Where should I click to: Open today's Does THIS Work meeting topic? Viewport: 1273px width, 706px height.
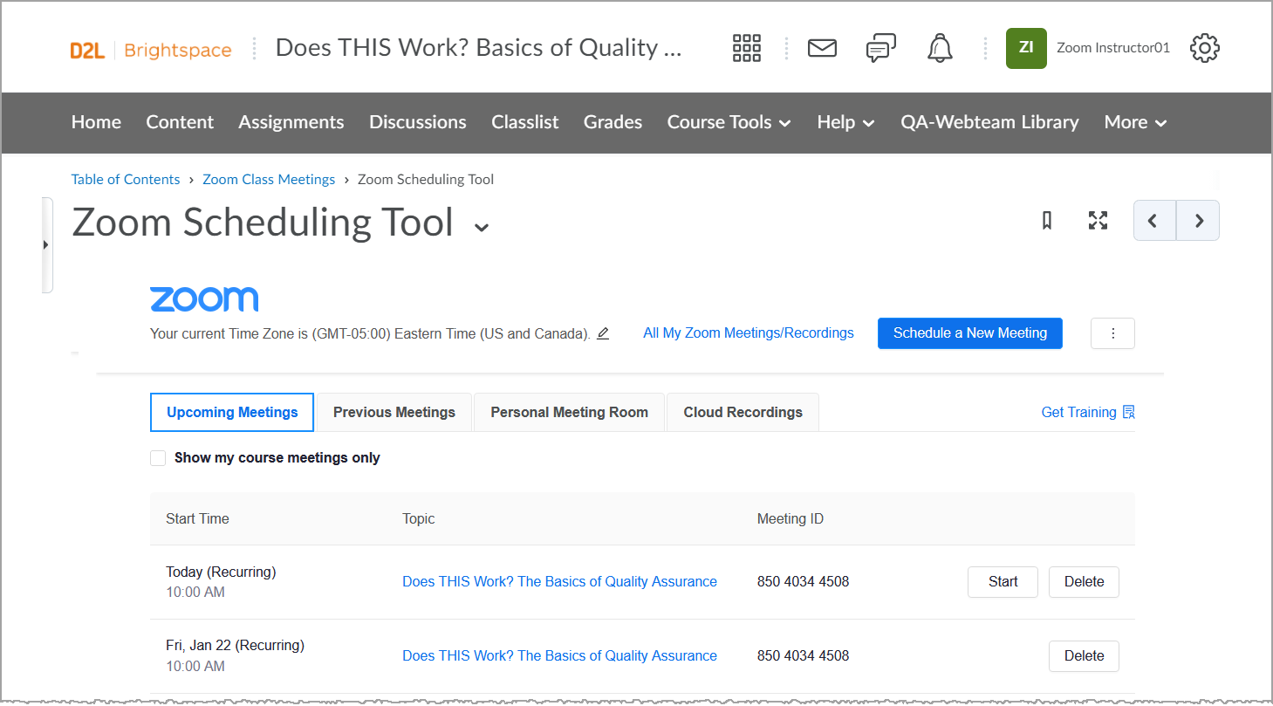click(559, 582)
